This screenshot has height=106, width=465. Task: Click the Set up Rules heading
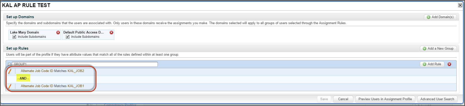(17, 48)
